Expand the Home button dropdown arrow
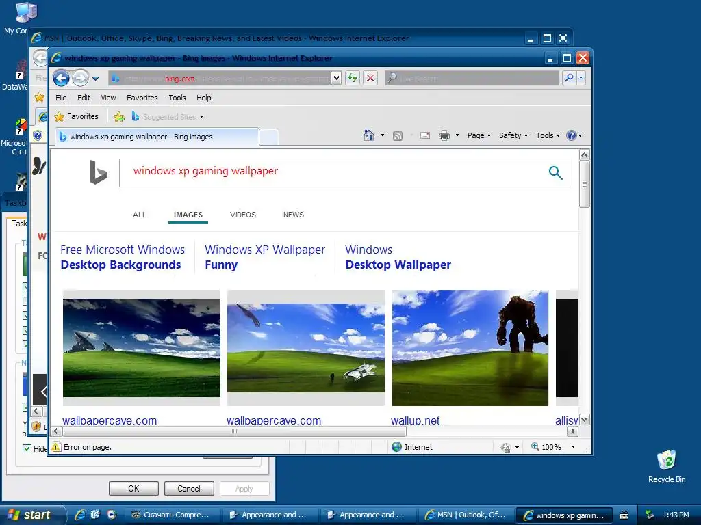 point(382,135)
